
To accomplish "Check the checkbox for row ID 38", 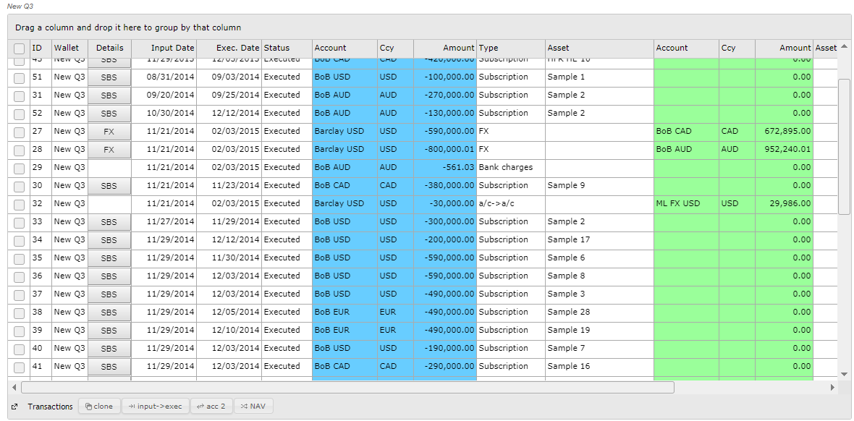I will click(19, 312).
